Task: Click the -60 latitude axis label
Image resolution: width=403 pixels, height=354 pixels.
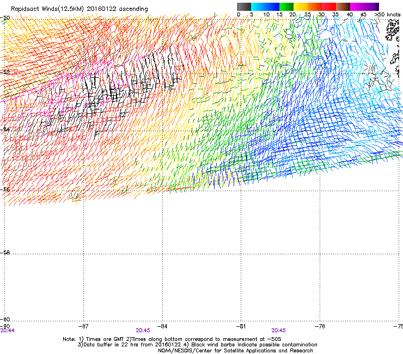Action: 5,320
